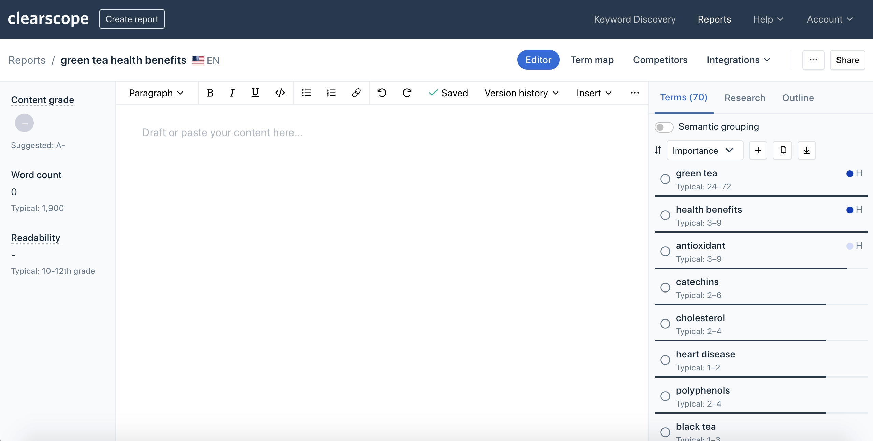Click the undo arrow icon
Image resolution: width=873 pixels, height=441 pixels.
click(382, 93)
